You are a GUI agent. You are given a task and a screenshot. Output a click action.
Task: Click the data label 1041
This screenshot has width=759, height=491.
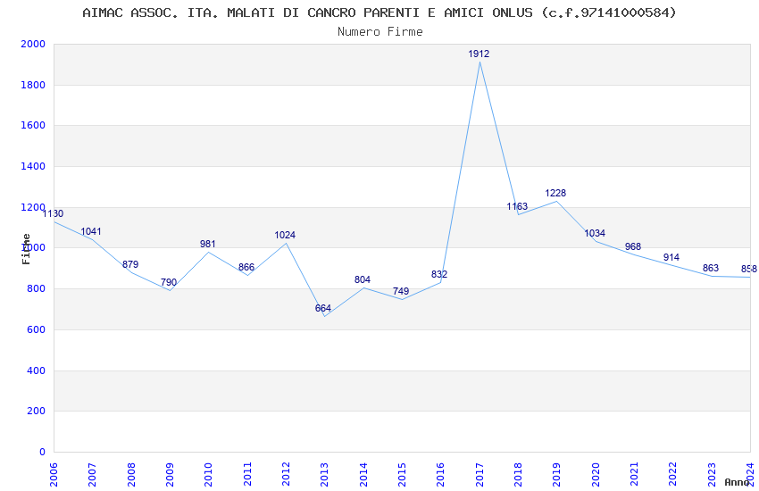(91, 232)
